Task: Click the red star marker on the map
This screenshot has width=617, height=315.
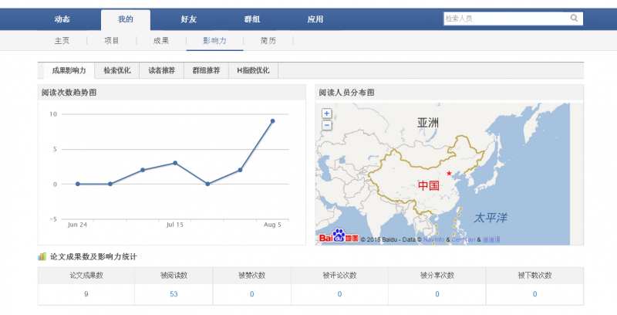Action: (x=449, y=173)
